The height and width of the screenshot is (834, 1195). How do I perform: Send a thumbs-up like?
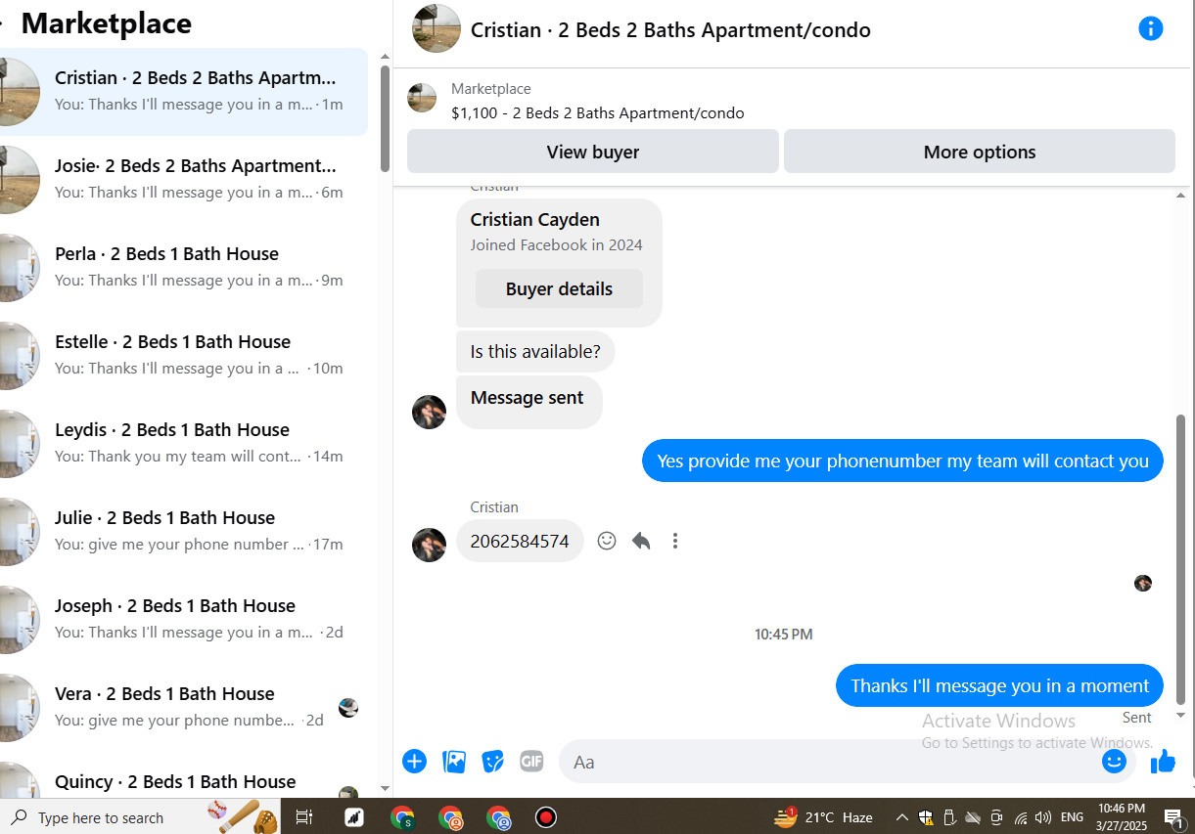point(1163,761)
